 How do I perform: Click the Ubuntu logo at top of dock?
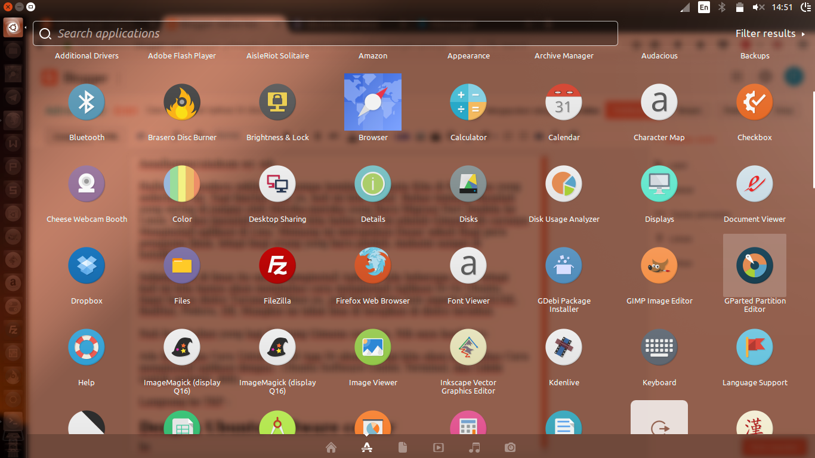(13, 27)
